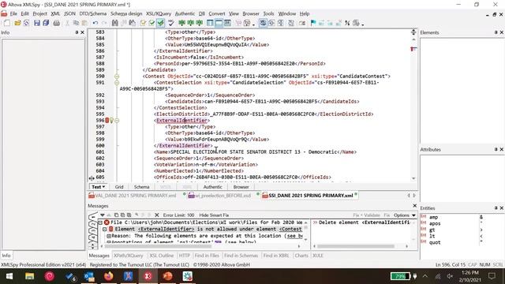
Task: Toggle the Project window layout icon
Action: tap(210, 23)
